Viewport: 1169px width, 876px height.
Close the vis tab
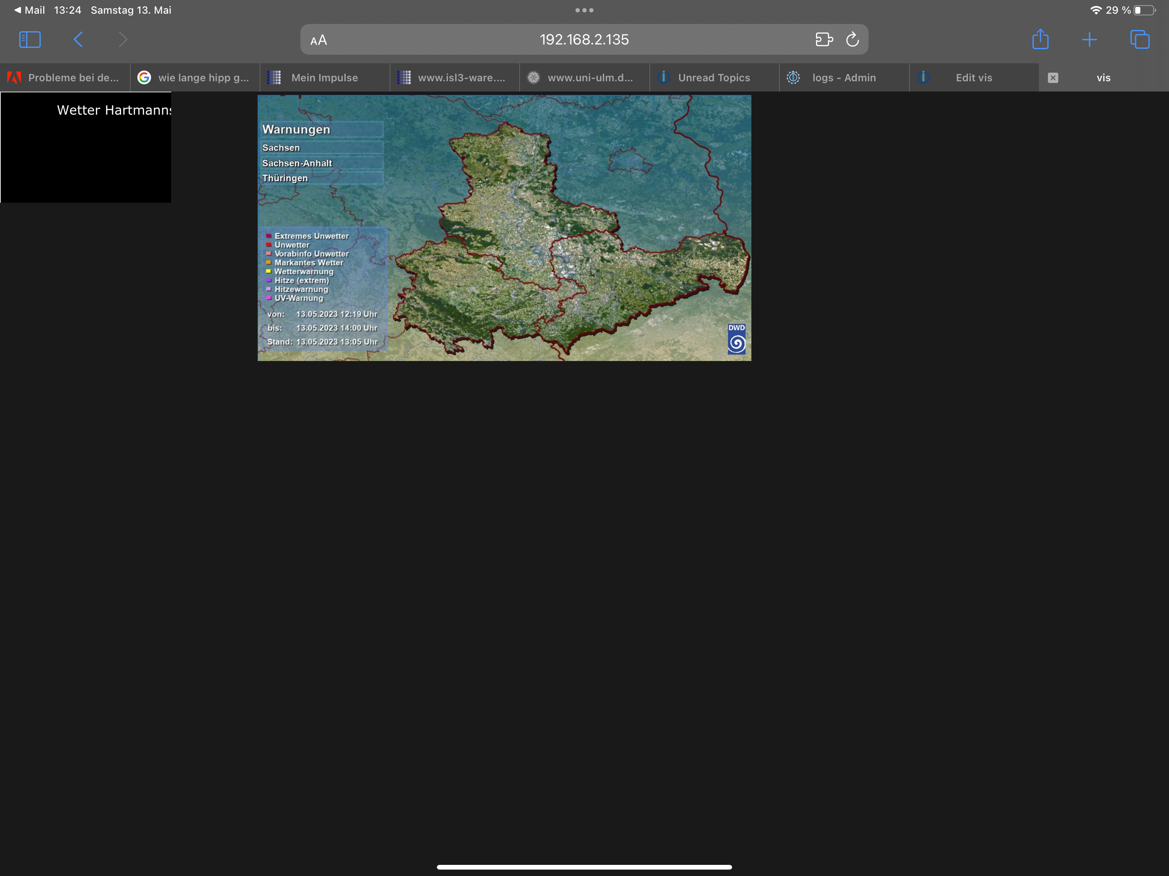(x=1053, y=78)
